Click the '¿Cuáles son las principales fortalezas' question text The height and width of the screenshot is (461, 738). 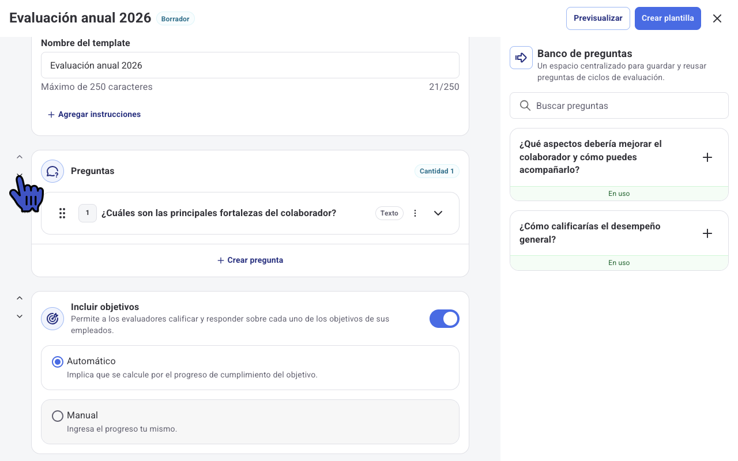click(219, 213)
